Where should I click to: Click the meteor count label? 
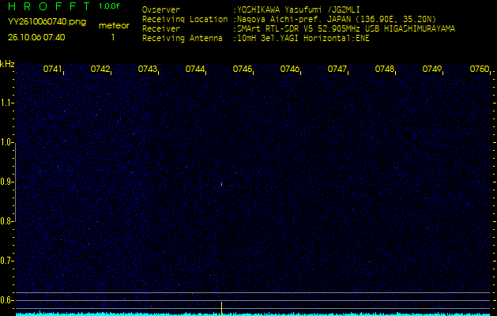click(x=114, y=25)
